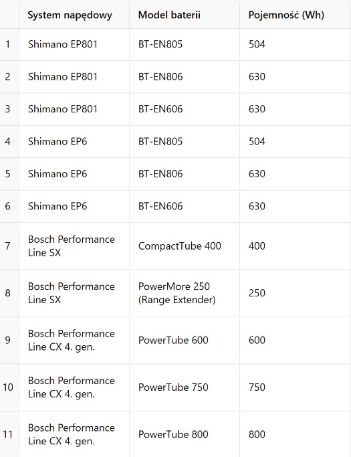Select the row number 5 header
This screenshot has height=457, width=351.
point(9,174)
